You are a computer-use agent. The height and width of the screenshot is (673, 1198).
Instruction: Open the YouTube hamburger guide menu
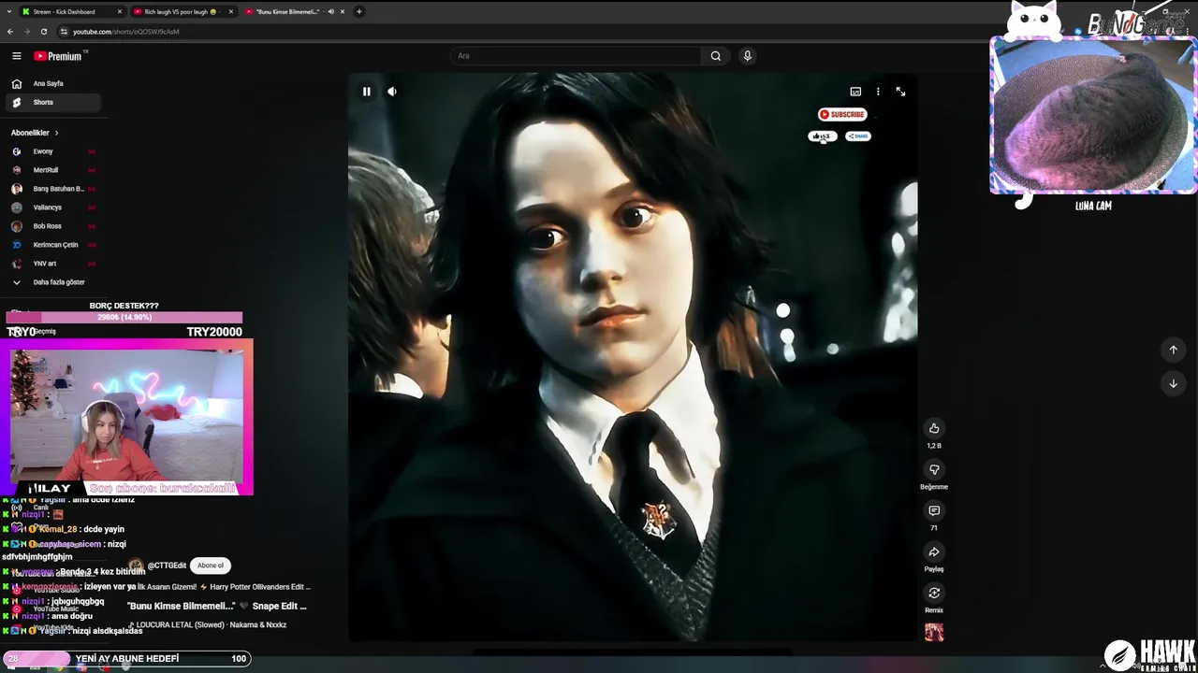tap(16, 56)
